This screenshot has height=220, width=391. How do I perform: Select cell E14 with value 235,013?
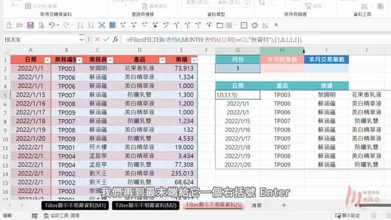[181, 174]
